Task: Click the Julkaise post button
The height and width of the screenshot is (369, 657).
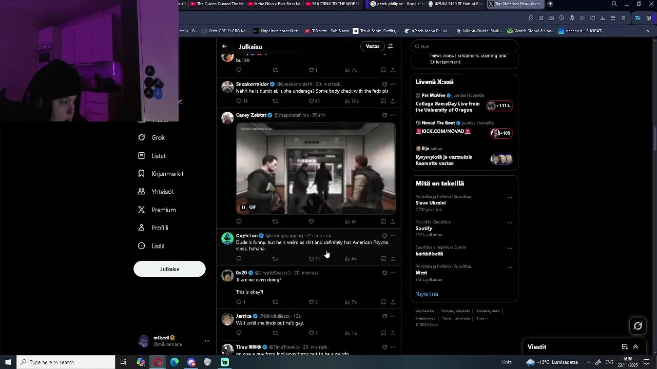Action: click(x=169, y=269)
